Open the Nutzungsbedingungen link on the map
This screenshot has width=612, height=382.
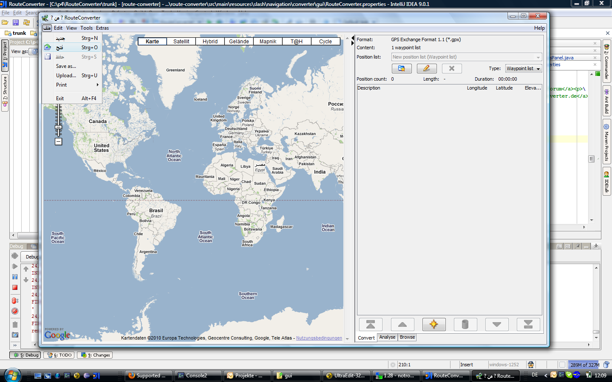tap(319, 338)
